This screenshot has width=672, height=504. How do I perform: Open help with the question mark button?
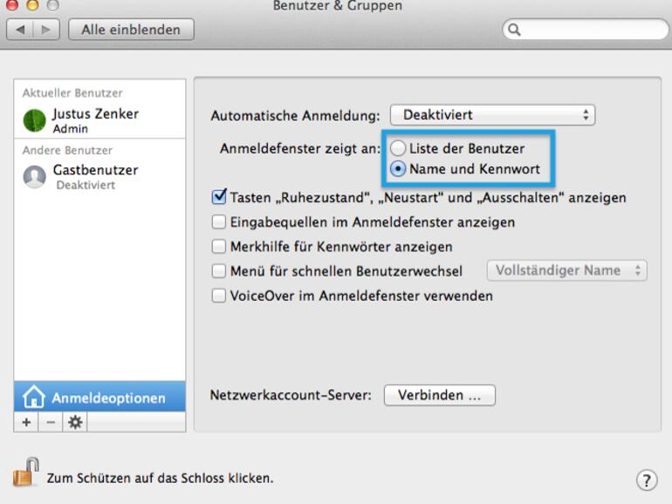pyautogui.click(x=646, y=480)
